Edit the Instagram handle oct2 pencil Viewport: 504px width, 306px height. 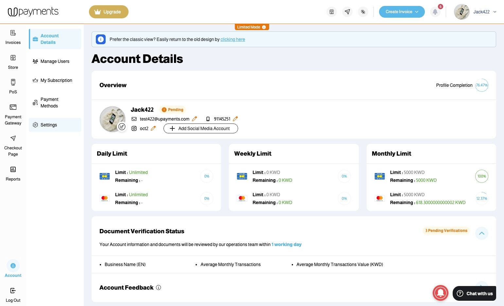coord(153,128)
